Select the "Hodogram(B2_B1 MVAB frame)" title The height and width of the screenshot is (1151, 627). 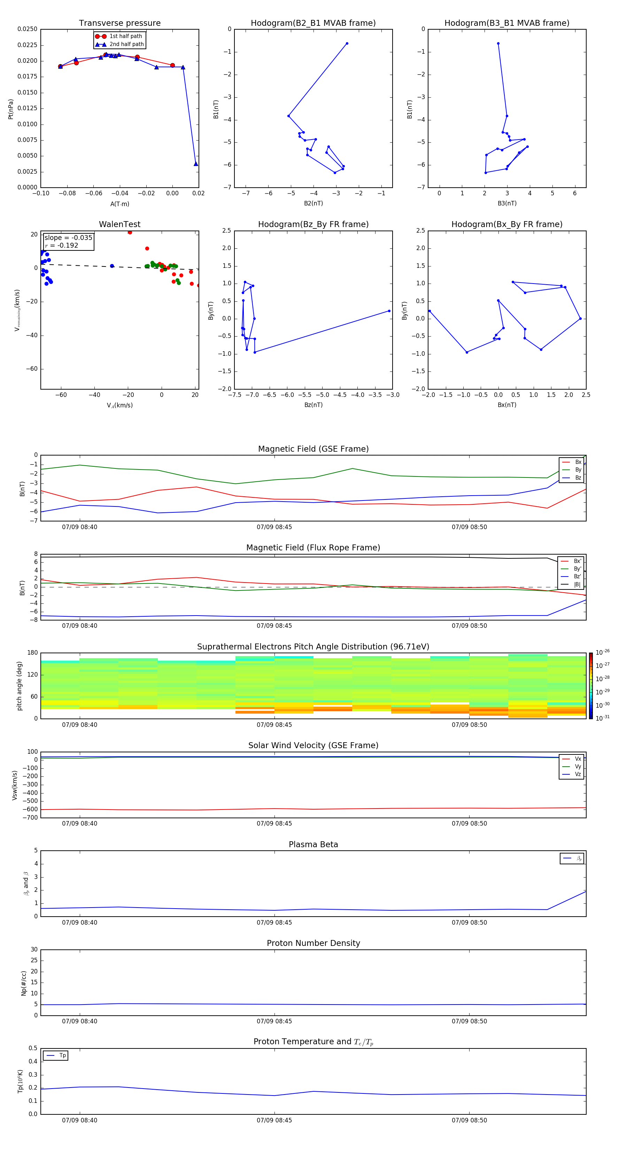pos(313,23)
